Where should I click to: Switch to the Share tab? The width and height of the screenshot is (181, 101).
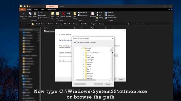(x=36, y=10)
